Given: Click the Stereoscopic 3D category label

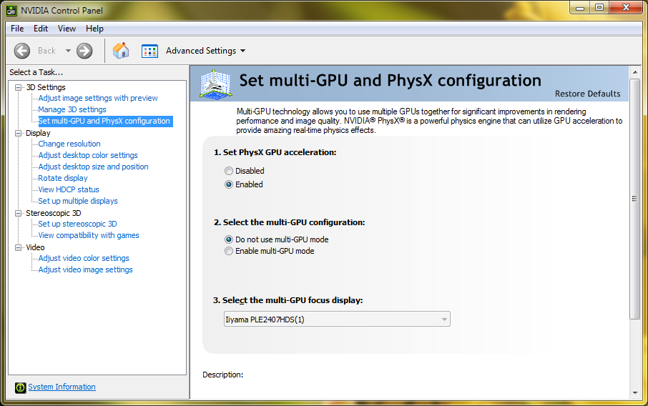Looking at the screenshot, I should tap(54, 213).
